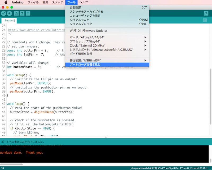Open the Arduino application menu
Image resolution: width=212 pixels, height=170 pixels.
17,2
